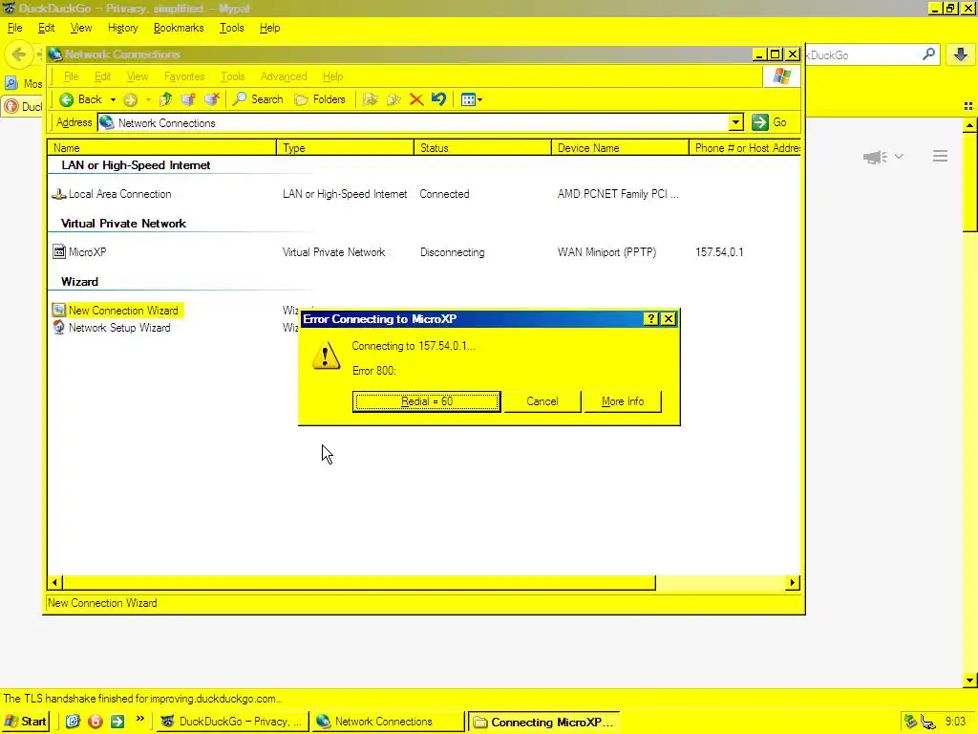The width and height of the screenshot is (978, 734).
Task: Select the MicroXP VPN connection icon
Action: pos(59,252)
